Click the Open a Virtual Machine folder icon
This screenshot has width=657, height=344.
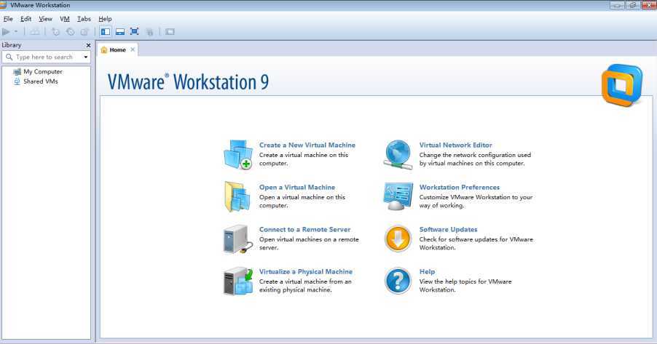coord(237,196)
